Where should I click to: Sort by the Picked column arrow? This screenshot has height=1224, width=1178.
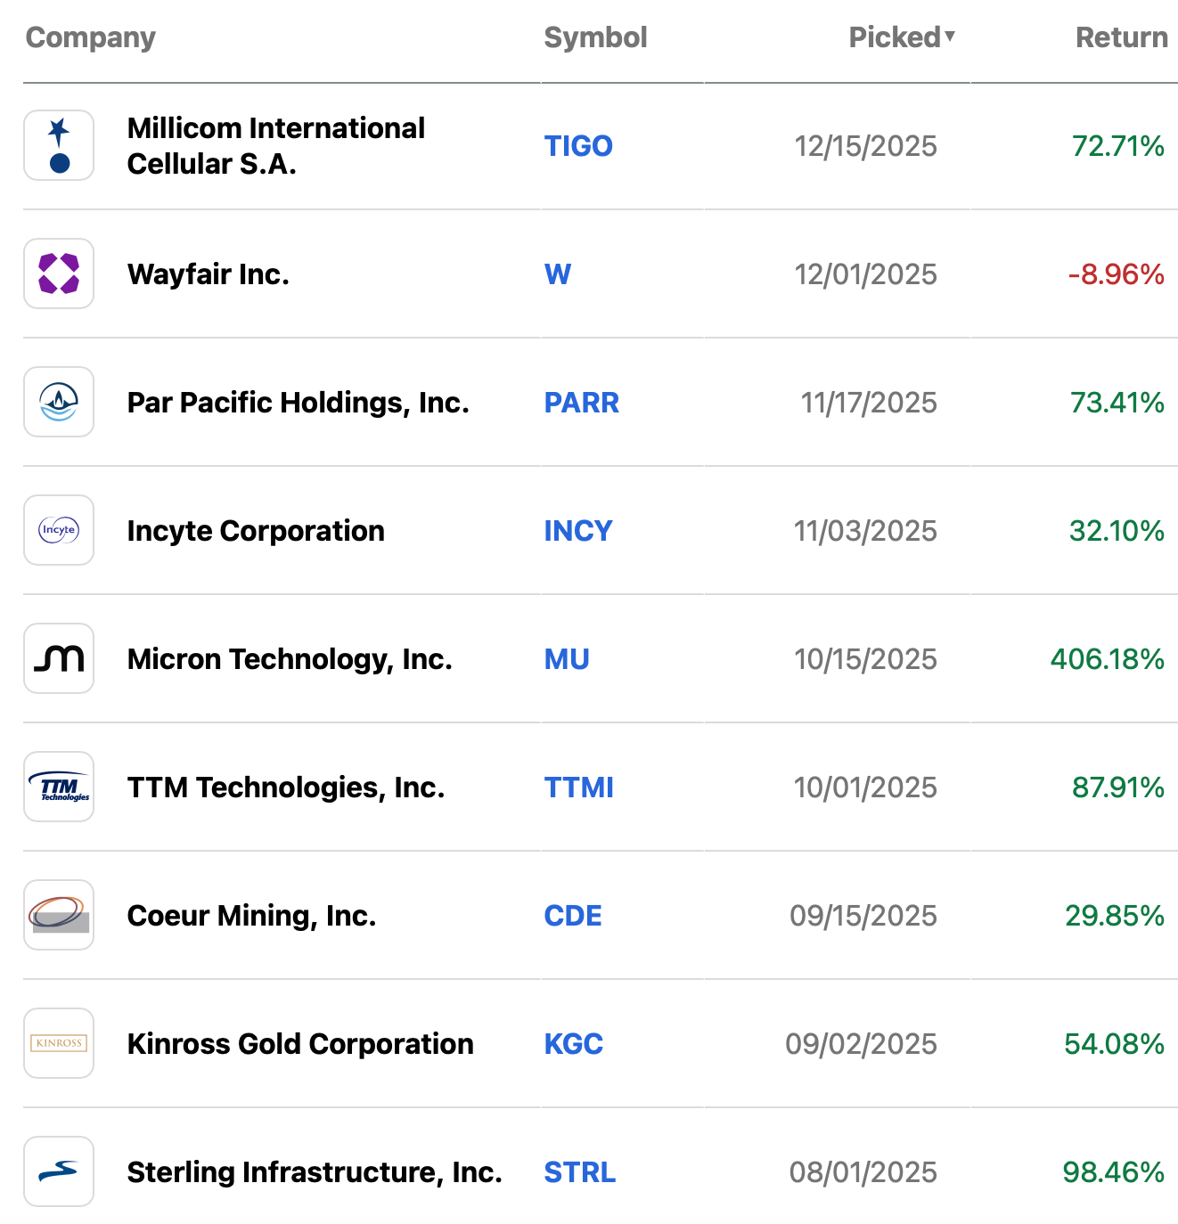[950, 37]
